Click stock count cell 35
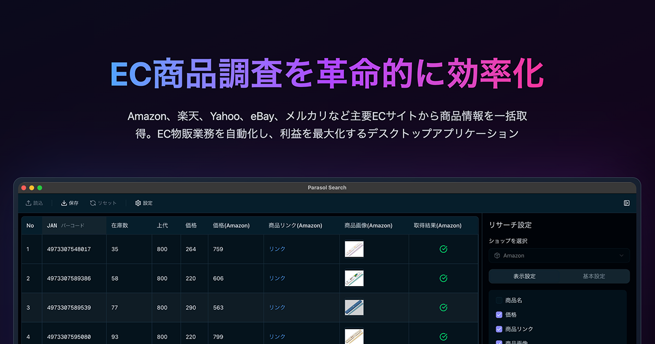Image resolution: width=655 pixels, height=344 pixels. point(129,249)
